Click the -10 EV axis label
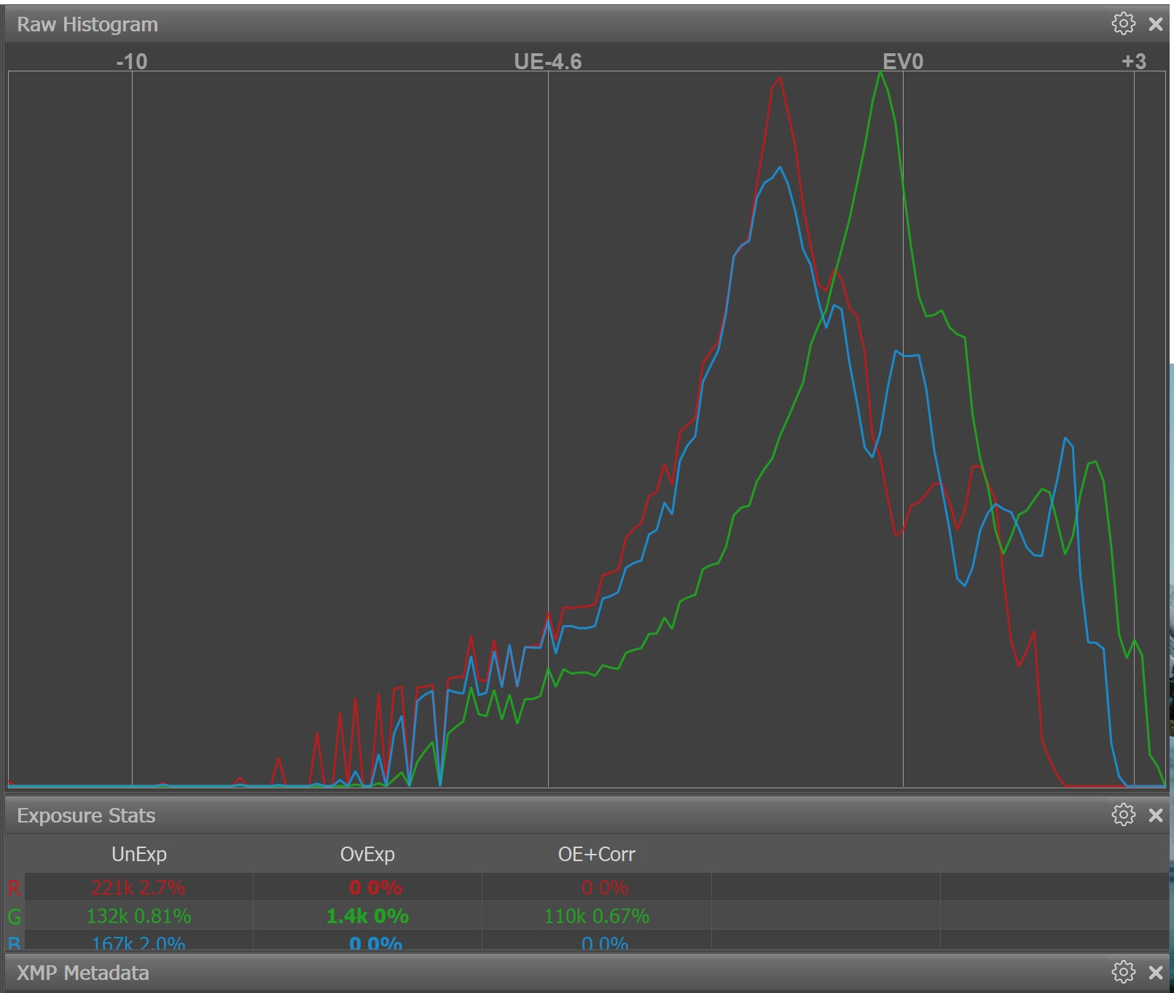The width and height of the screenshot is (1174, 993). (x=132, y=61)
